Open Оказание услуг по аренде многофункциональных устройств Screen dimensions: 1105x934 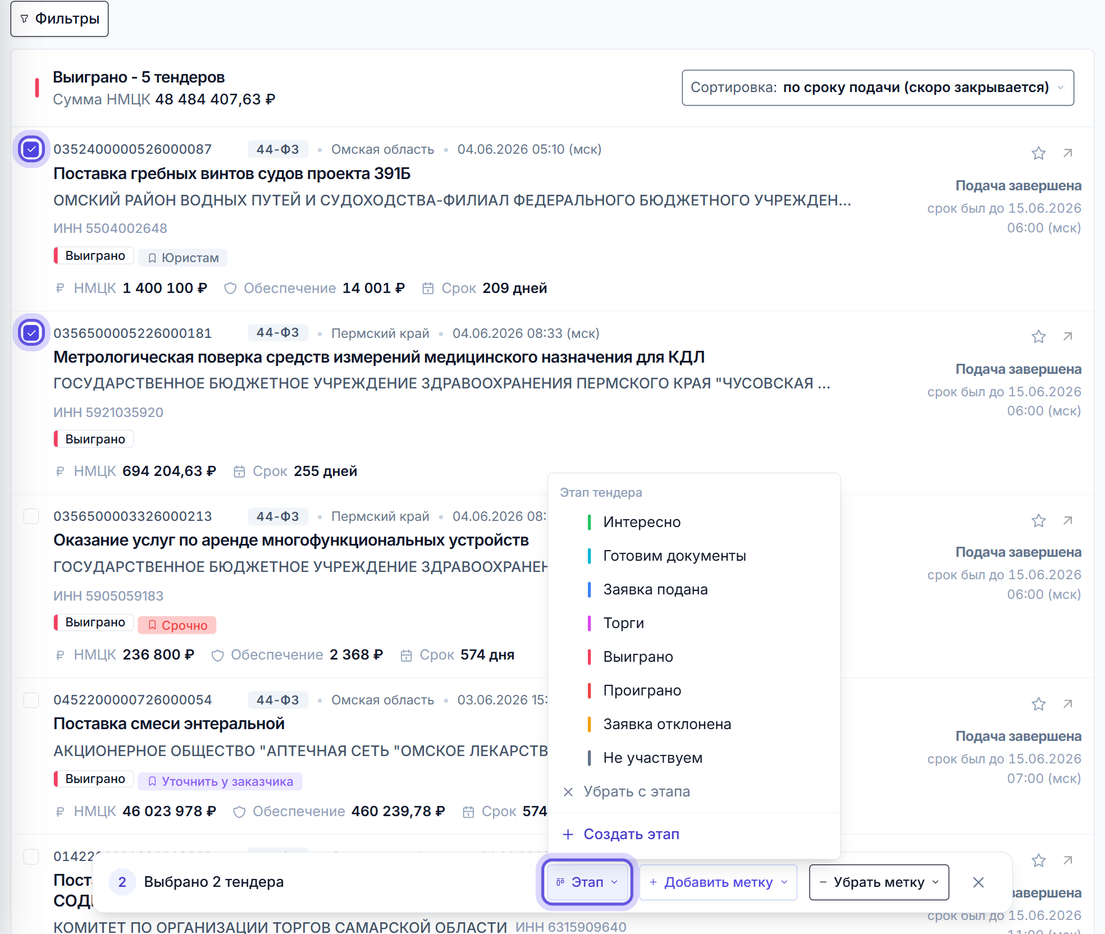pos(291,541)
